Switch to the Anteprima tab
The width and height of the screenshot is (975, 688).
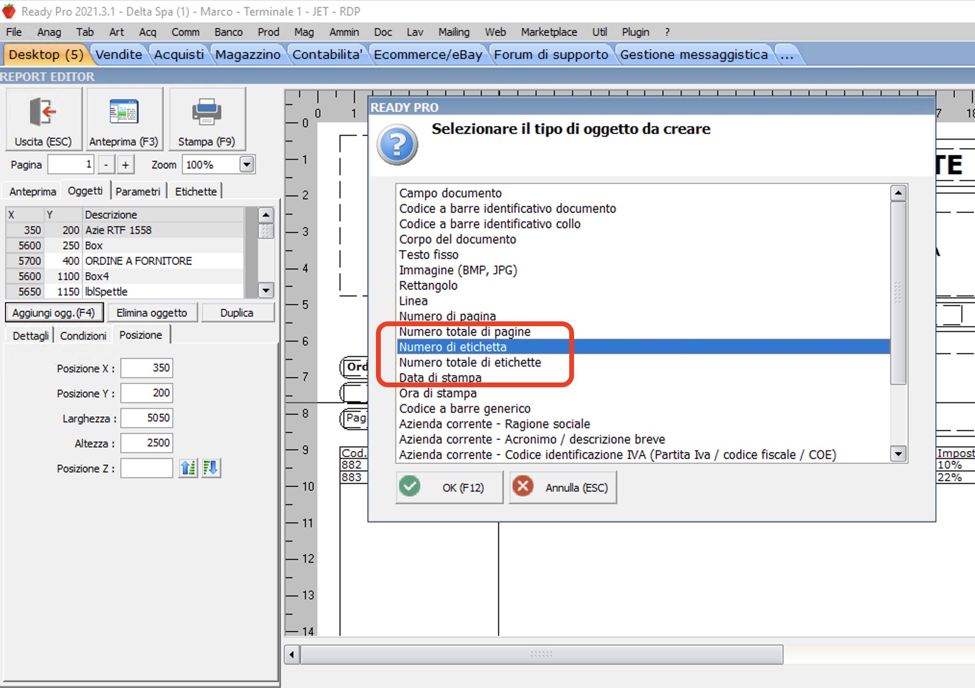[33, 191]
